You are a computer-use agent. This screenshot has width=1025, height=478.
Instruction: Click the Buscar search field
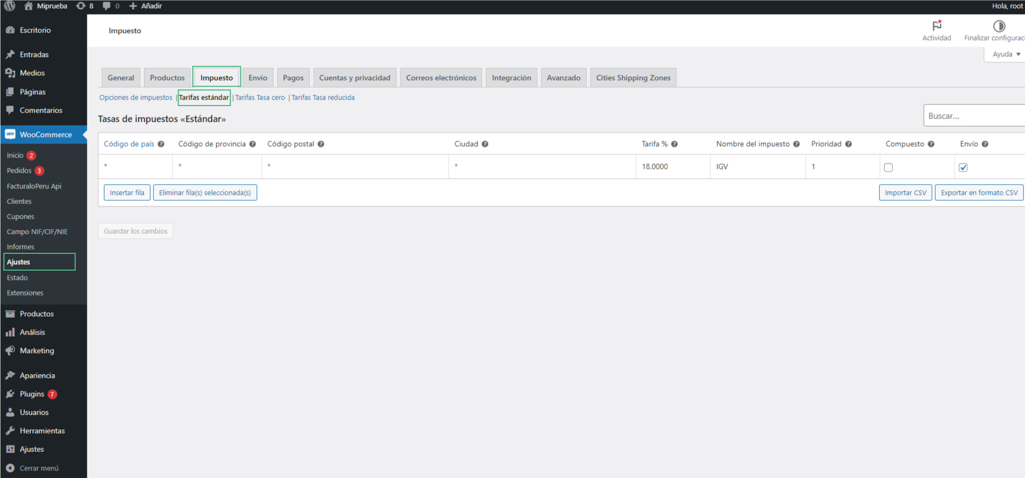coord(973,116)
